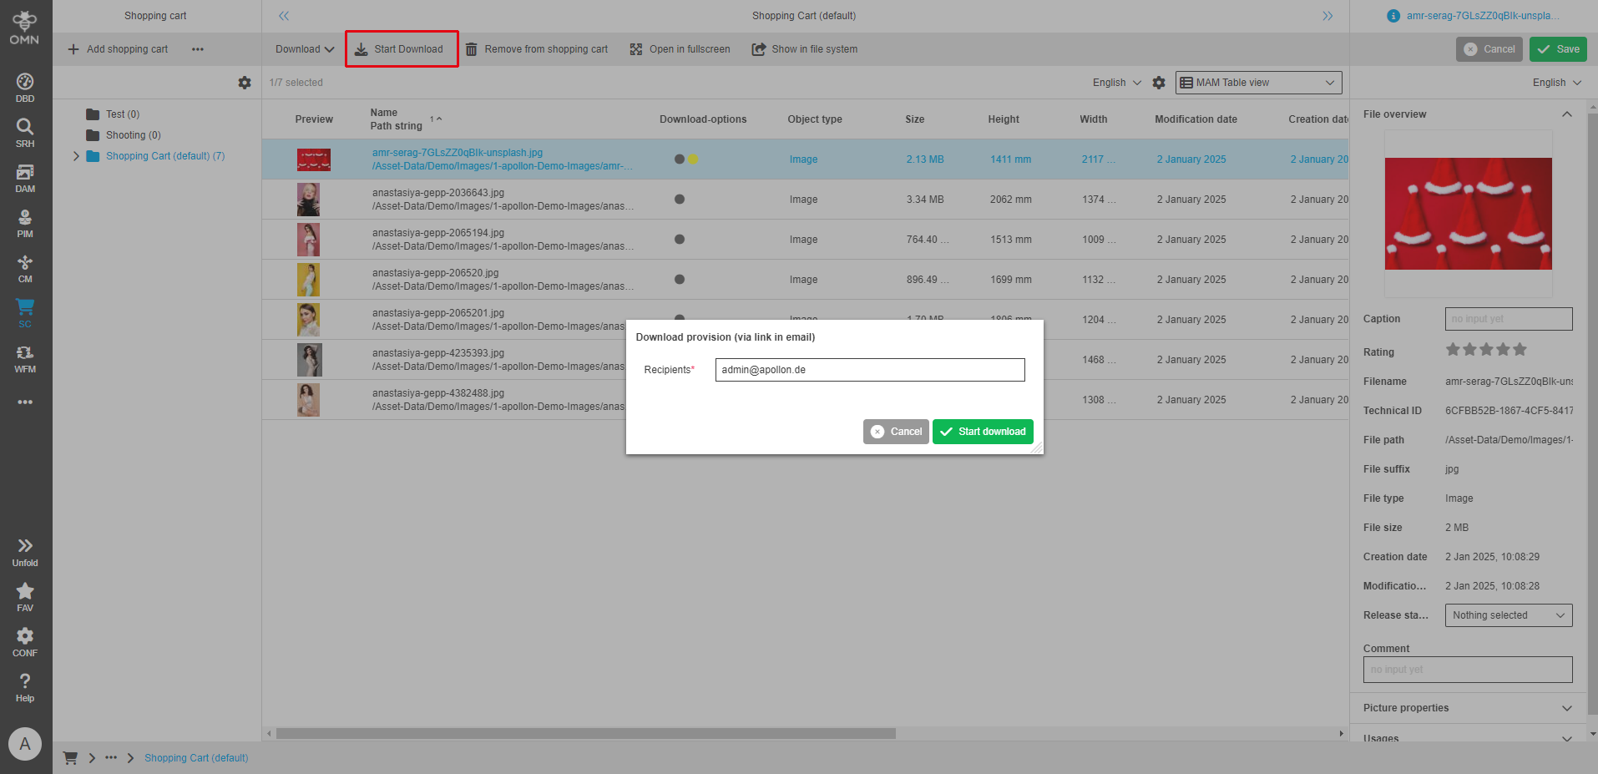The height and width of the screenshot is (774, 1598).
Task: Click the SRH search sidebar icon
Action: [x=25, y=133]
